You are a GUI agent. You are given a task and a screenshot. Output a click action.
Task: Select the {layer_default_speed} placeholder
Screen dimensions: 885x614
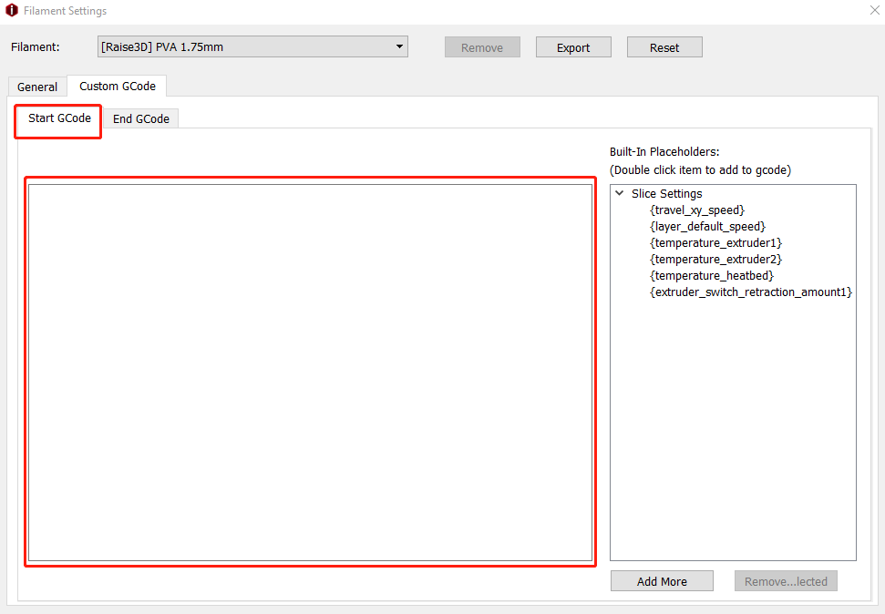point(707,226)
